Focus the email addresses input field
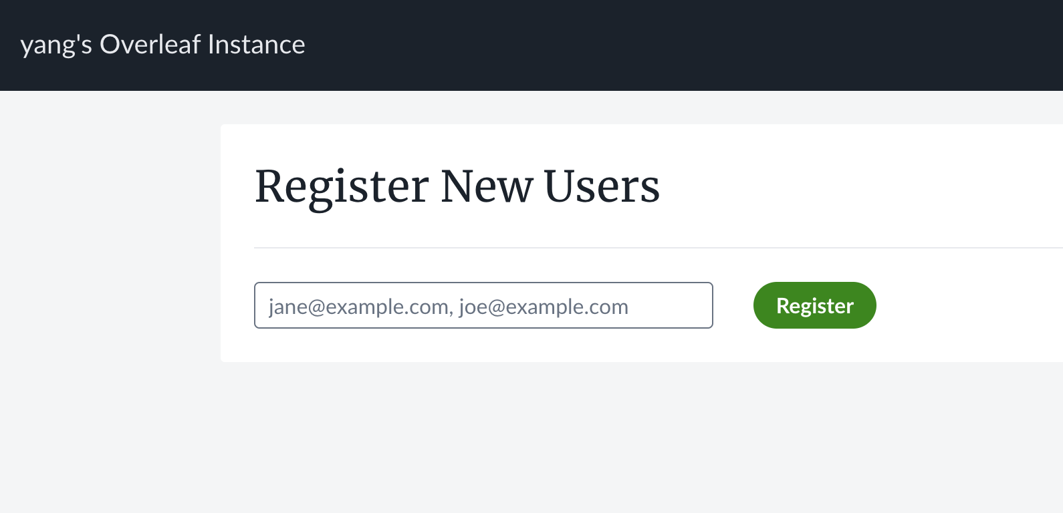This screenshot has width=1063, height=513. click(x=483, y=305)
